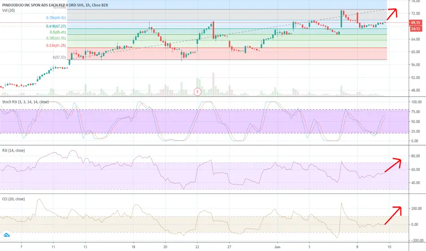Click the date label 8 on time axis
This screenshot has height=251, width=426.
pyautogui.click(x=357, y=247)
